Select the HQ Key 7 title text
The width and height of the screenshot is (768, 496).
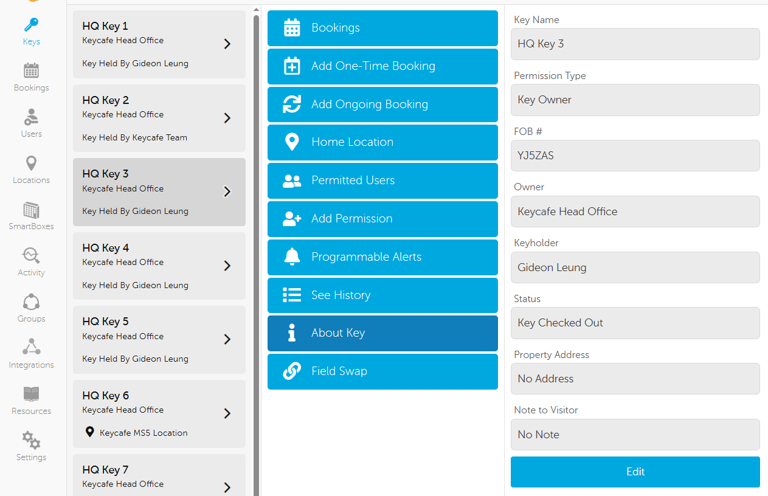[x=105, y=470]
